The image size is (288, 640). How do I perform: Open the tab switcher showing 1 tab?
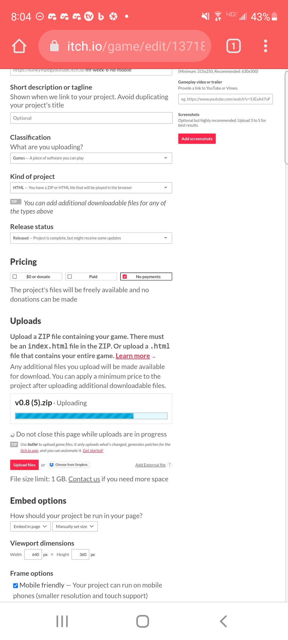[234, 46]
